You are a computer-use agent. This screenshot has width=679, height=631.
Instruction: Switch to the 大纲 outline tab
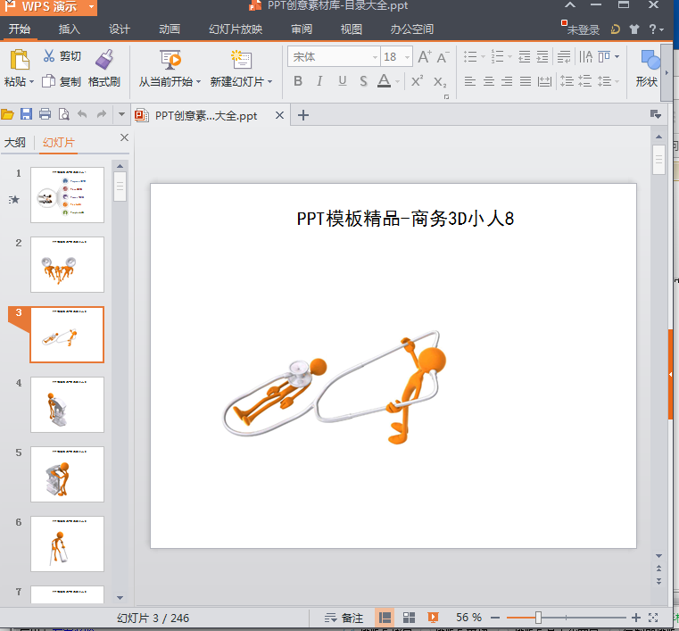15,143
